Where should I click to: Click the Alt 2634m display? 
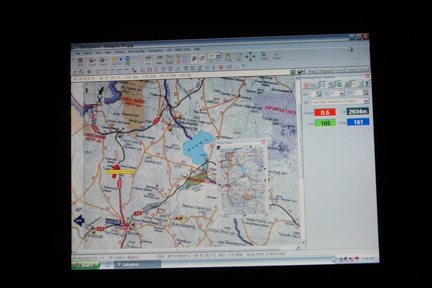358,111
